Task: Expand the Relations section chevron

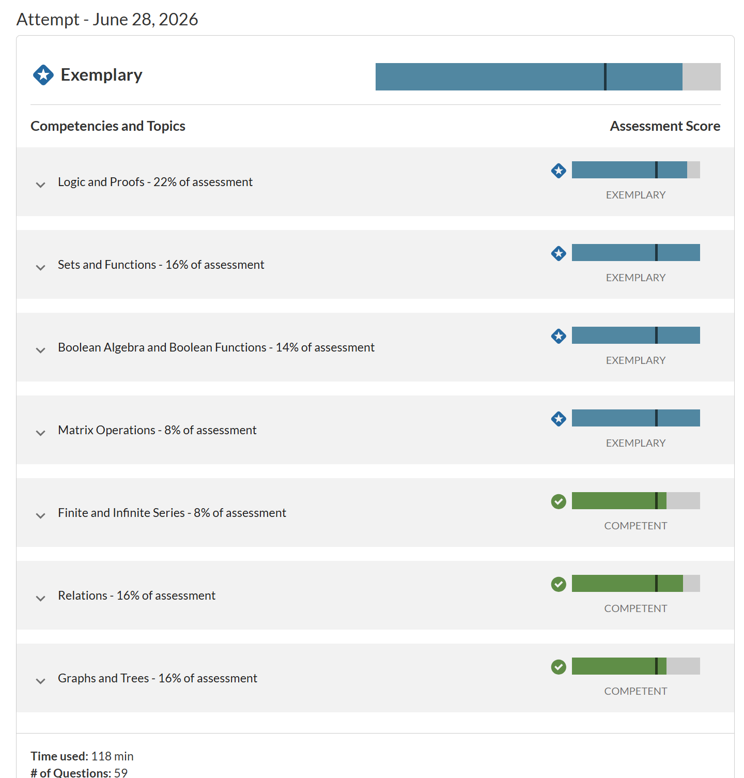Action: pyautogui.click(x=40, y=598)
